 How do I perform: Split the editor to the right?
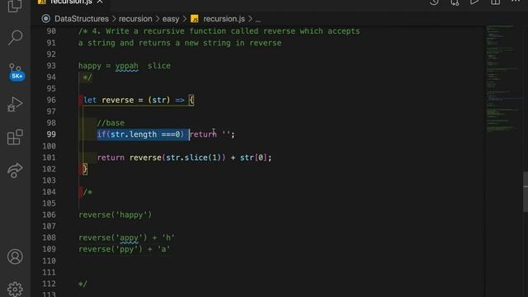pyautogui.click(x=495, y=2)
